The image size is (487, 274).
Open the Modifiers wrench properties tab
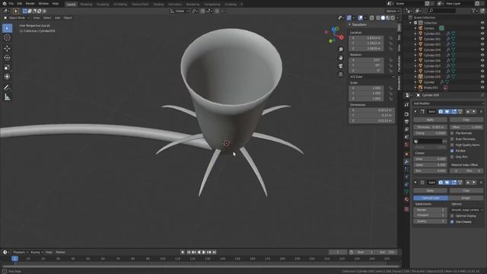[x=406, y=161]
